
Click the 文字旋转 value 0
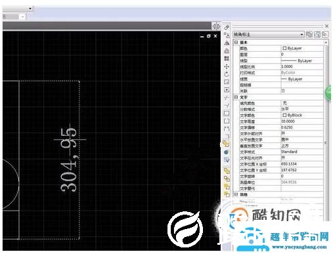pos(282,176)
